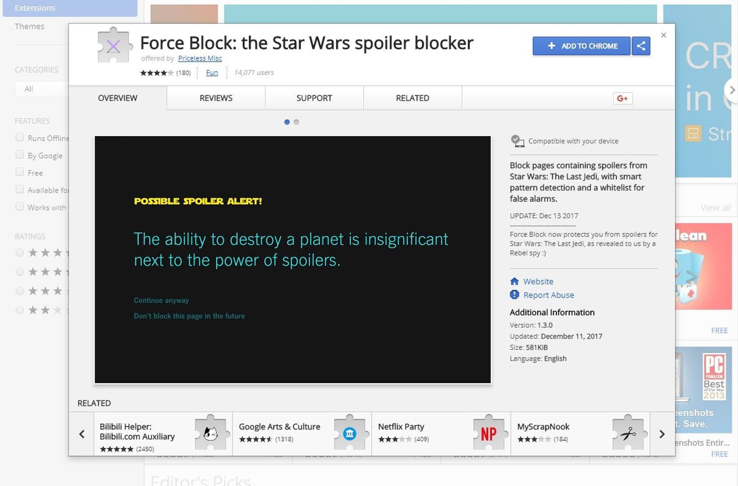The height and width of the screenshot is (486, 738).
Task: Click the Google Arts & Culture extension icon
Action: coord(349,434)
